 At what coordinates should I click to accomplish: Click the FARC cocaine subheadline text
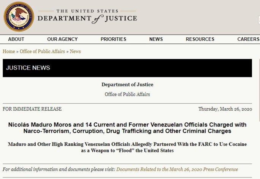(127, 147)
